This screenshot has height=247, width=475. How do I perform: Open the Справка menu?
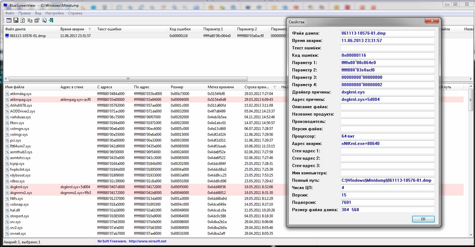(x=75, y=13)
